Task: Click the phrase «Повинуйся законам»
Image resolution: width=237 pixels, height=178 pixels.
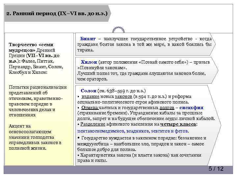Action: tap(102, 68)
